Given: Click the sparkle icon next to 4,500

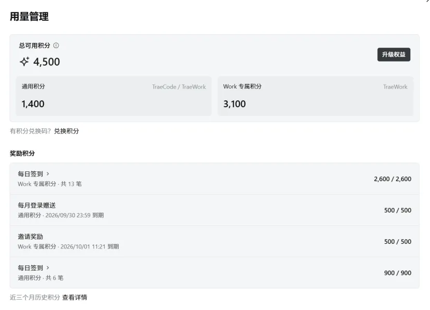Looking at the screenshot, I should pyautogui.click(x=24, y=62).
